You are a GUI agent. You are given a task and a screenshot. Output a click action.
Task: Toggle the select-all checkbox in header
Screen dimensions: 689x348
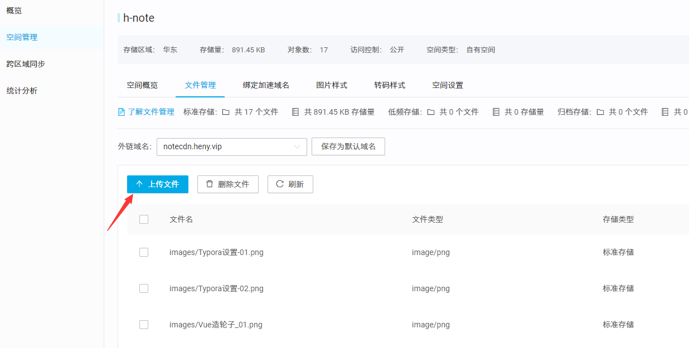tap(144, 219)
